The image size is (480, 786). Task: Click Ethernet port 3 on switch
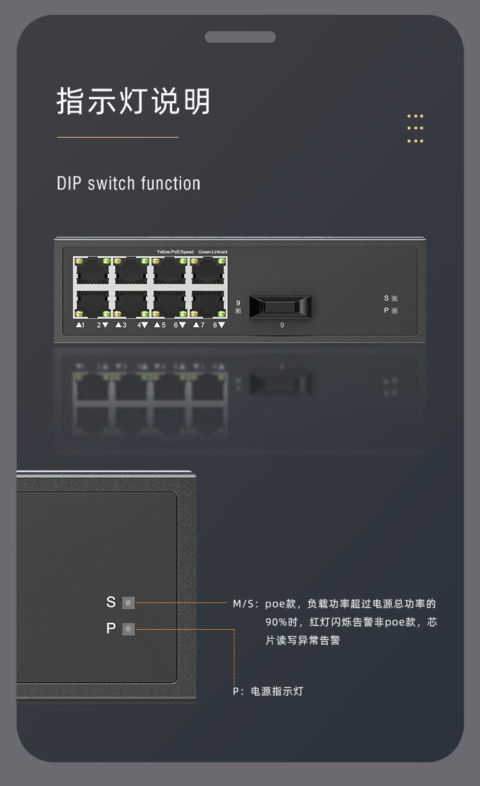click(131, 271)
